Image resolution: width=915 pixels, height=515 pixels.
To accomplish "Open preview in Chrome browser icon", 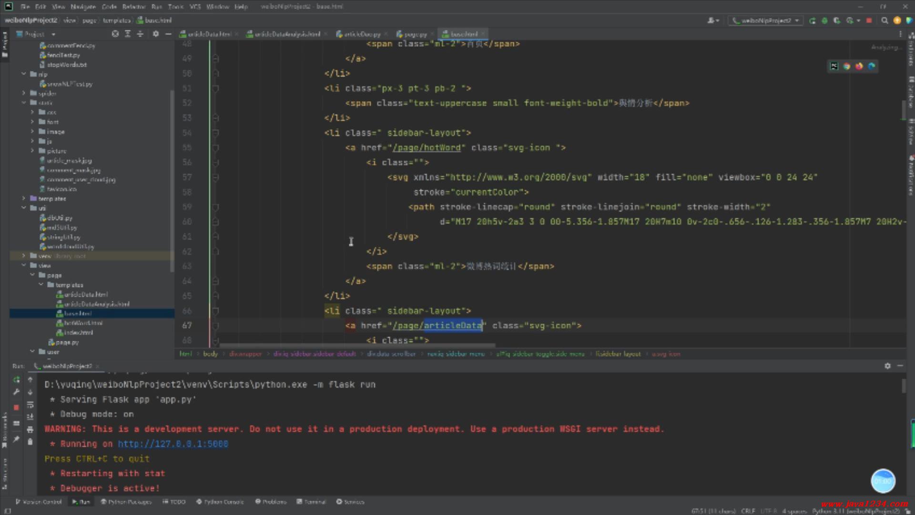I will point(847,66).
